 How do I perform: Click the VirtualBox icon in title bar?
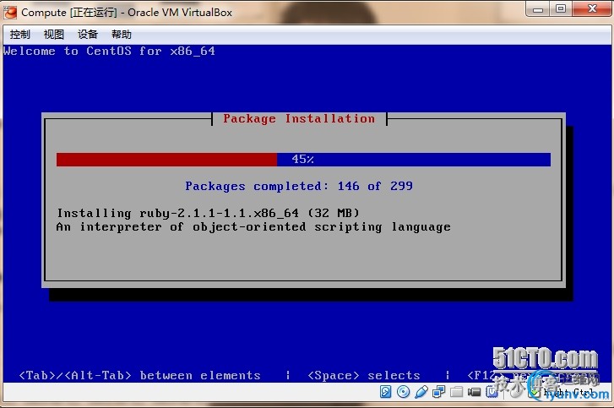point(10,12)
